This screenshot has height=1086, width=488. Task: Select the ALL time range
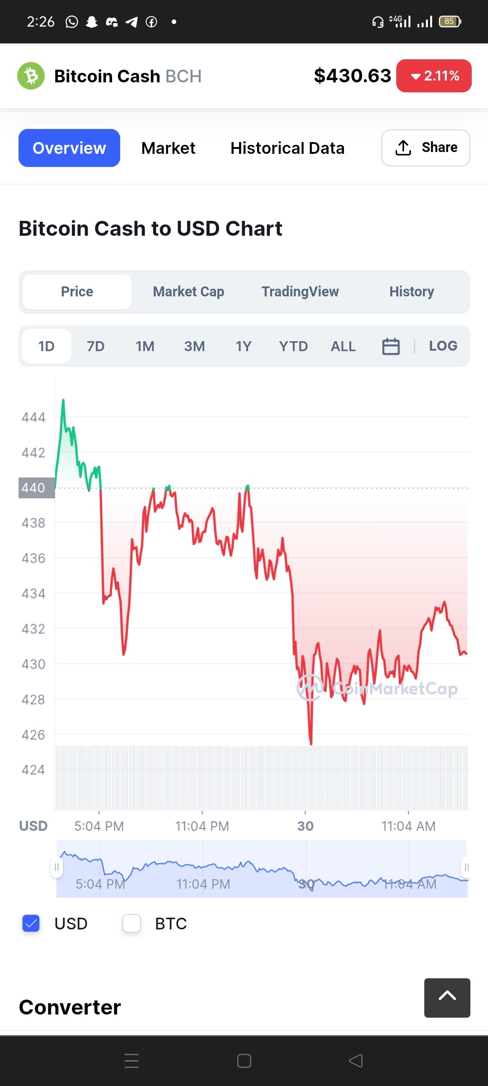point(343,346)
